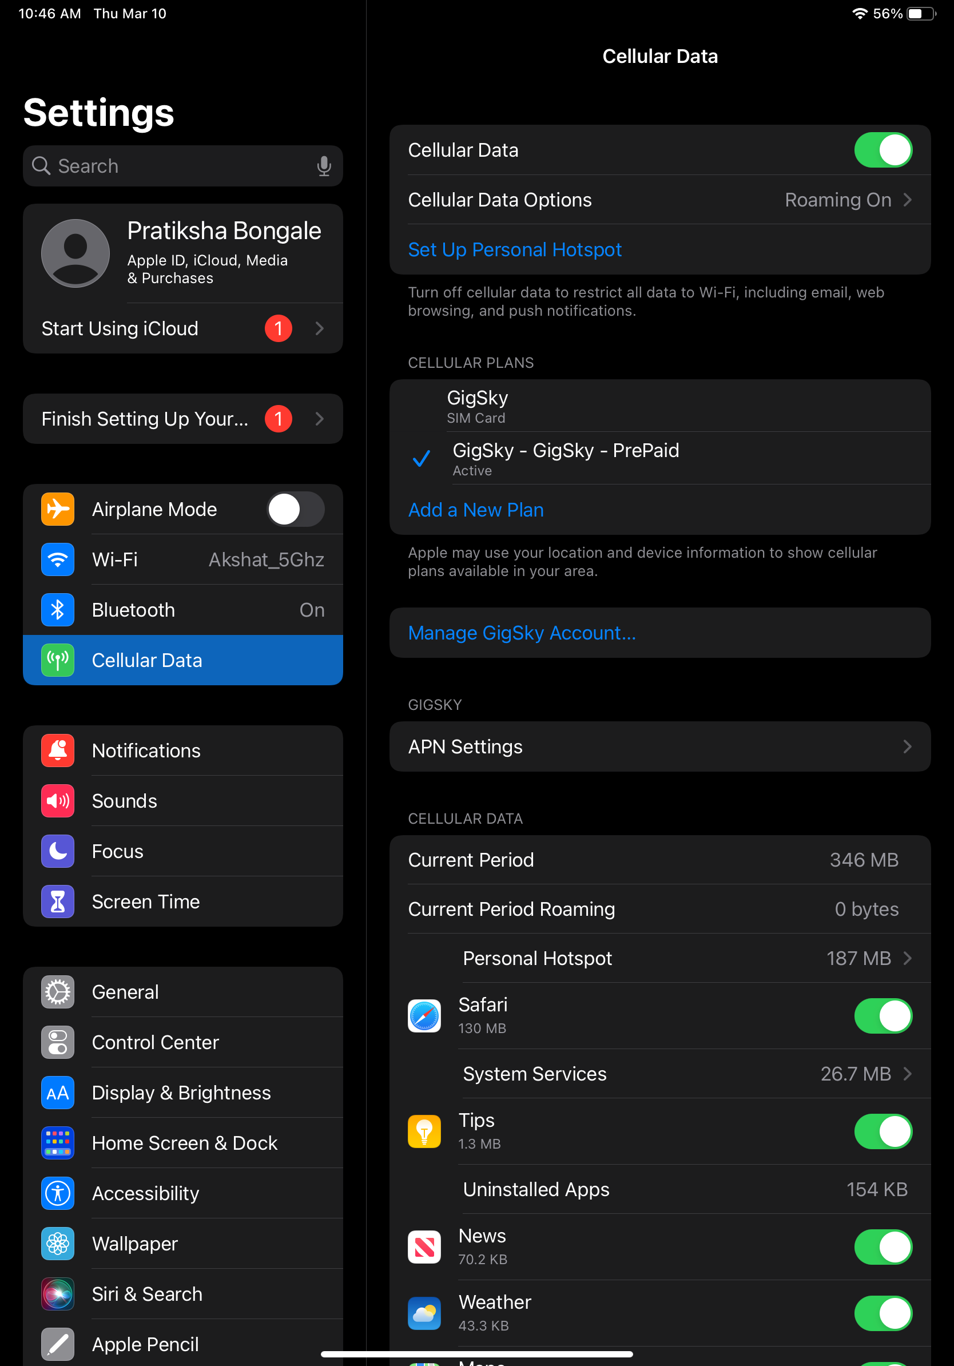Screen dimensions: 954x1366
Task: Open the Screen Time settings row
Action: click(183, 902)
